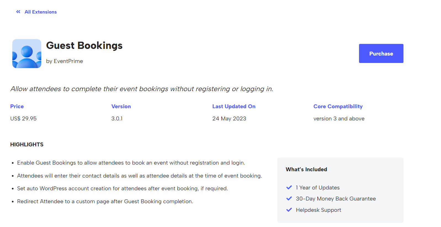Click the HIGHLIGHTS section heading
The width and height of the screenshot is (441, 227).
tap(27, 144)
